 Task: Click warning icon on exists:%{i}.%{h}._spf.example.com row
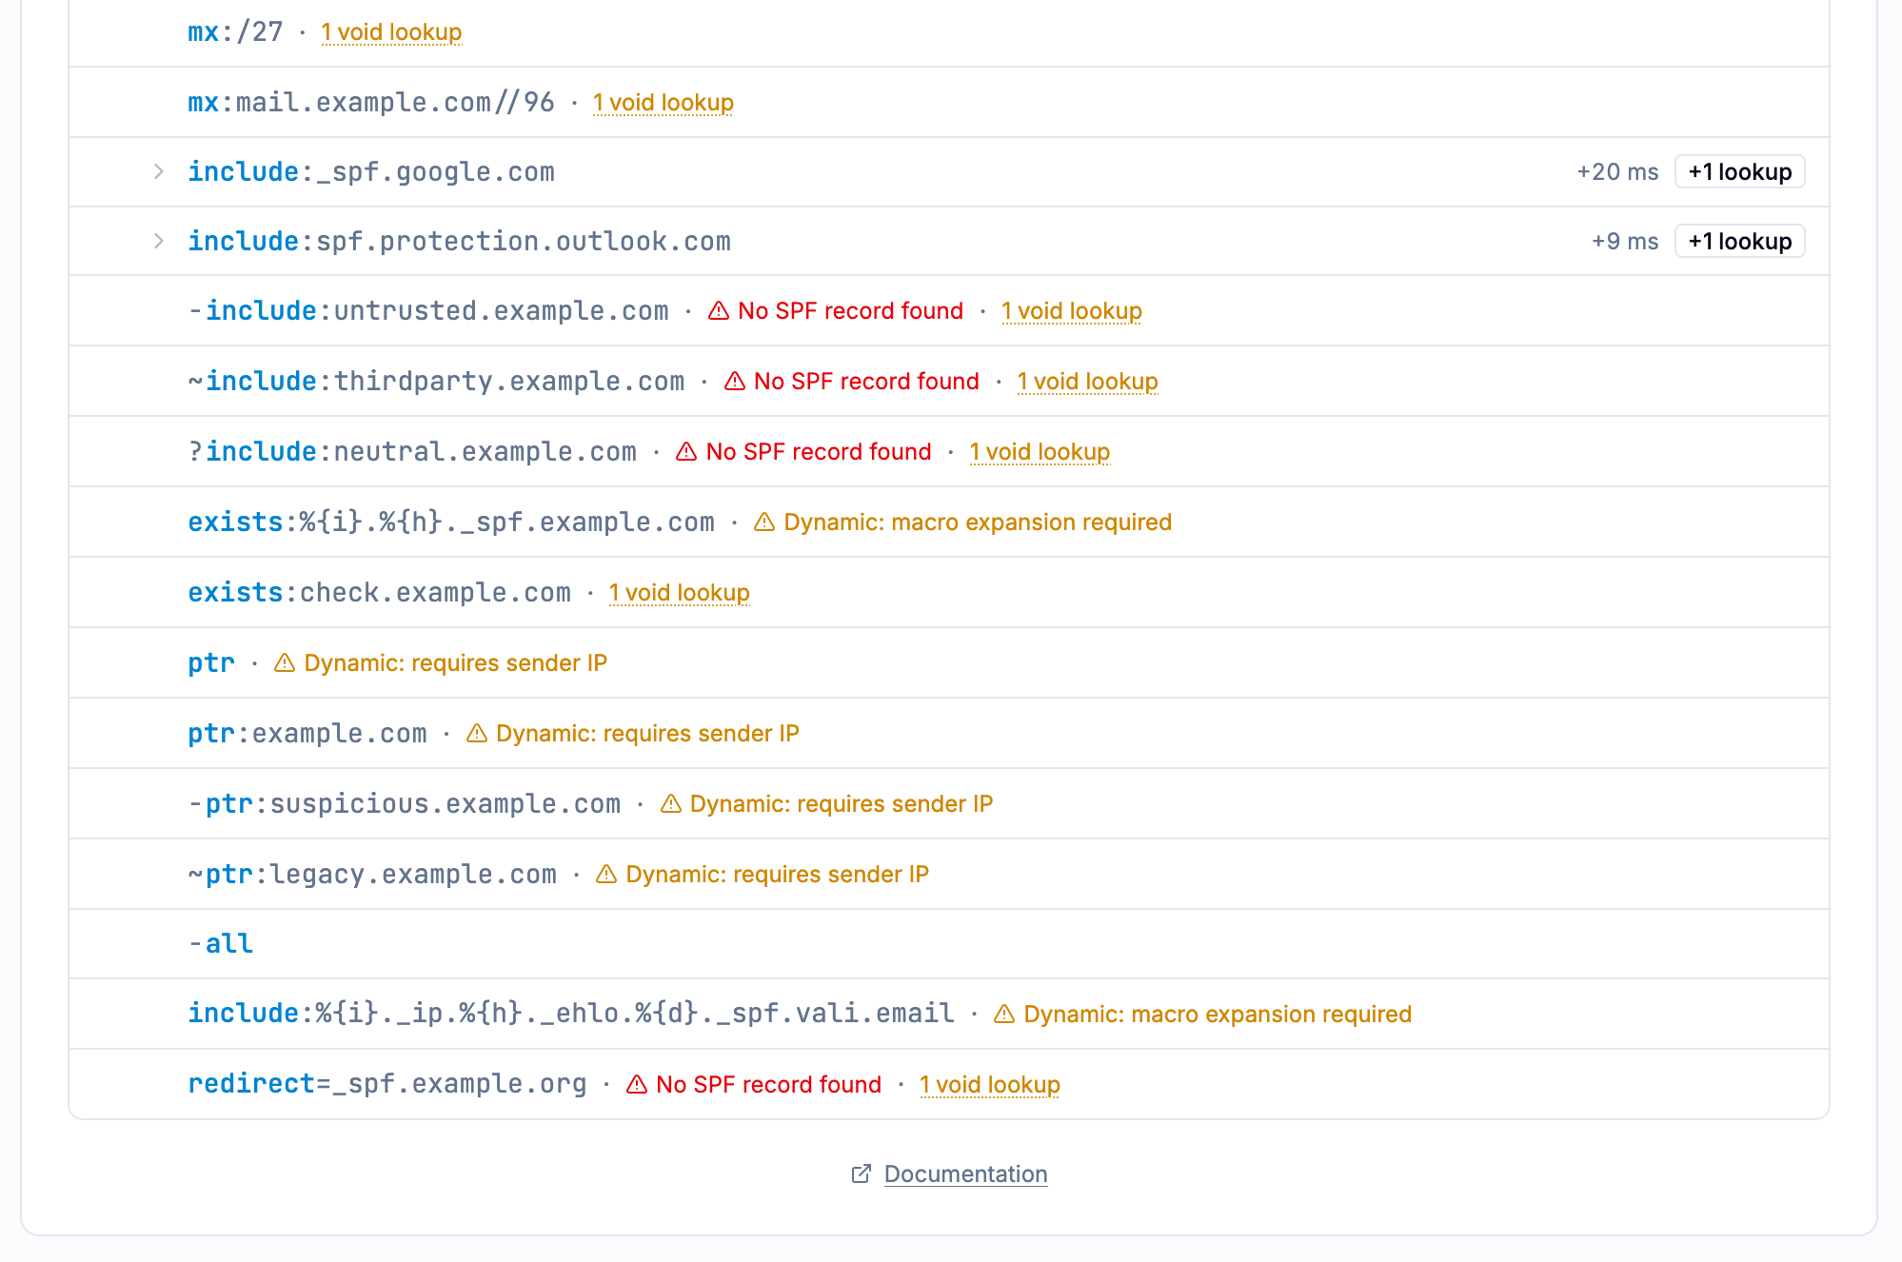click(x=764, y=522)
